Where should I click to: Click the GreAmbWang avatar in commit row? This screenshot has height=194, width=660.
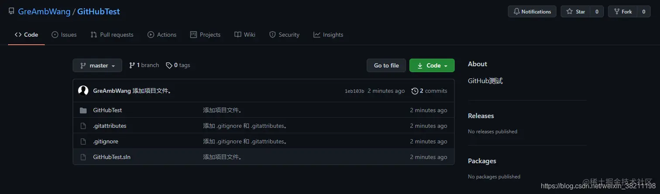[x=83, y=91]
